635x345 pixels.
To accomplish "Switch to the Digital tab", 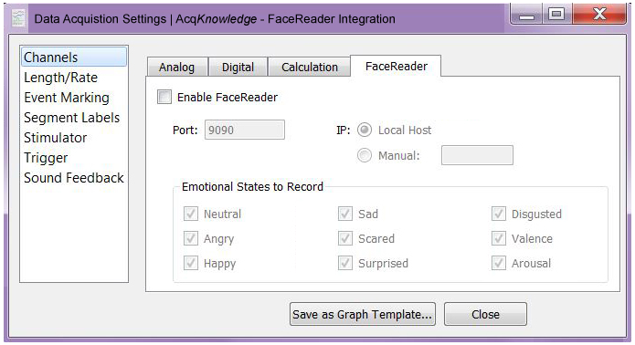I will [238, 67].
